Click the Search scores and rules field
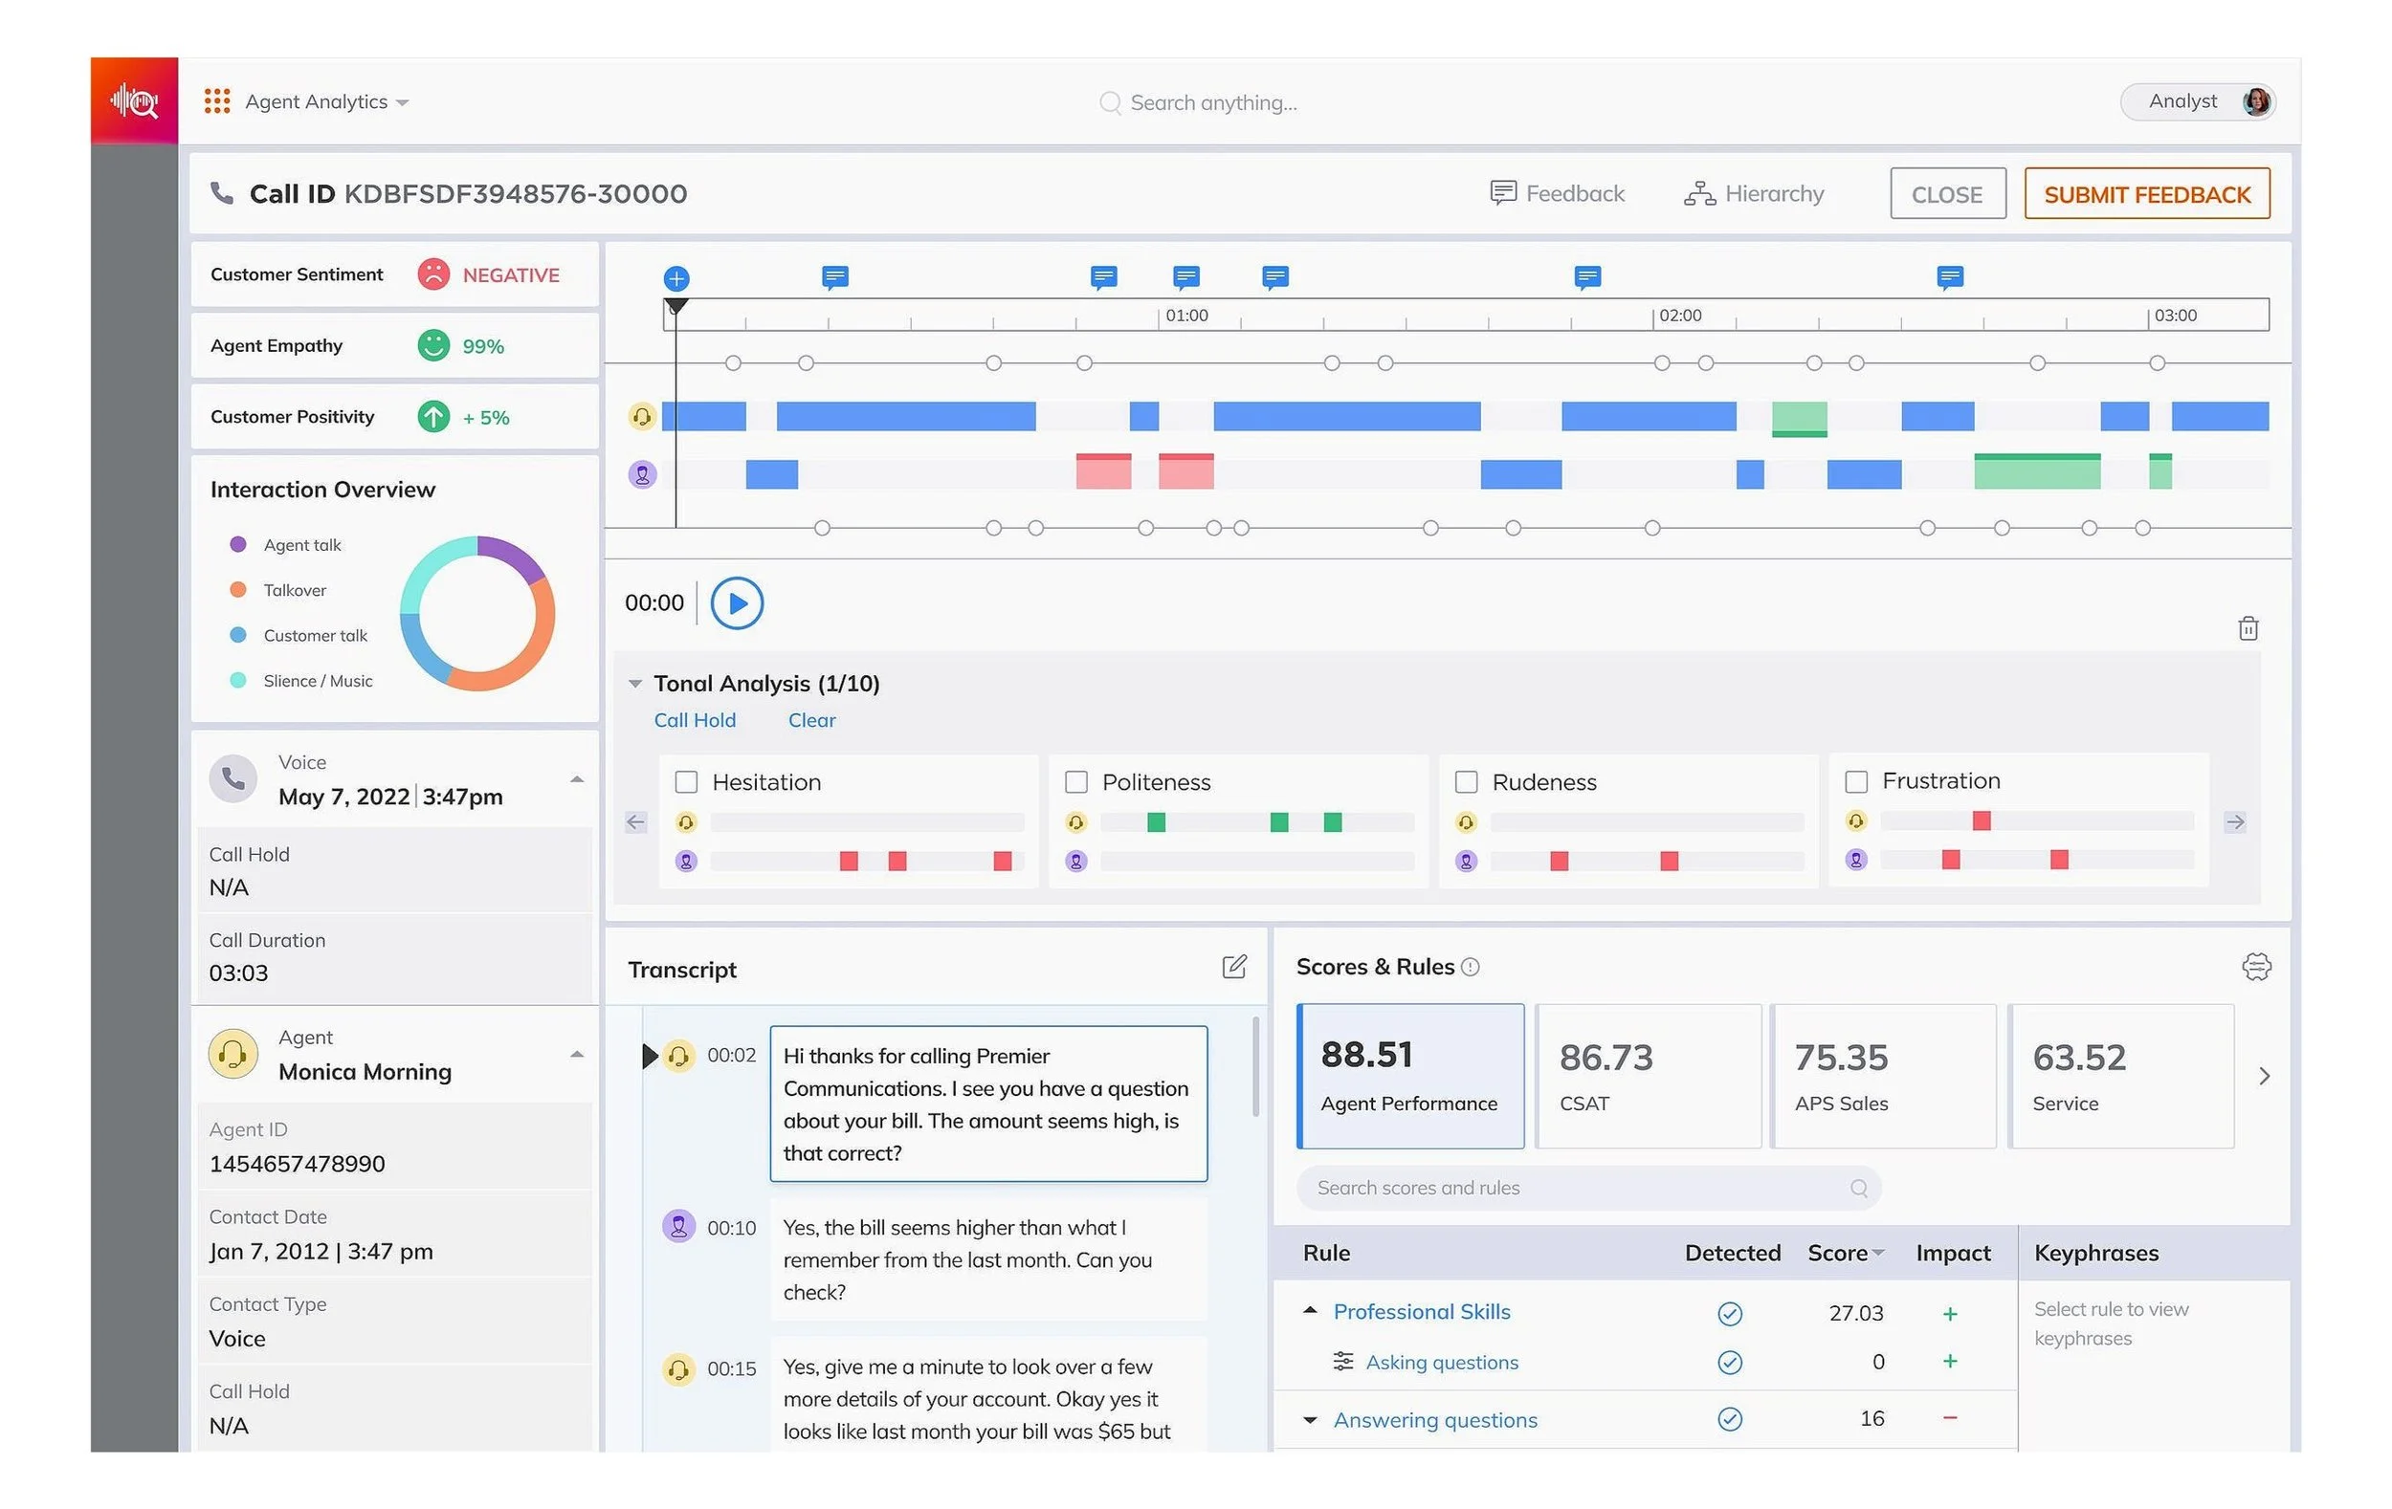Viewport: 2392px width, 1509px height. point(1586,1188)
